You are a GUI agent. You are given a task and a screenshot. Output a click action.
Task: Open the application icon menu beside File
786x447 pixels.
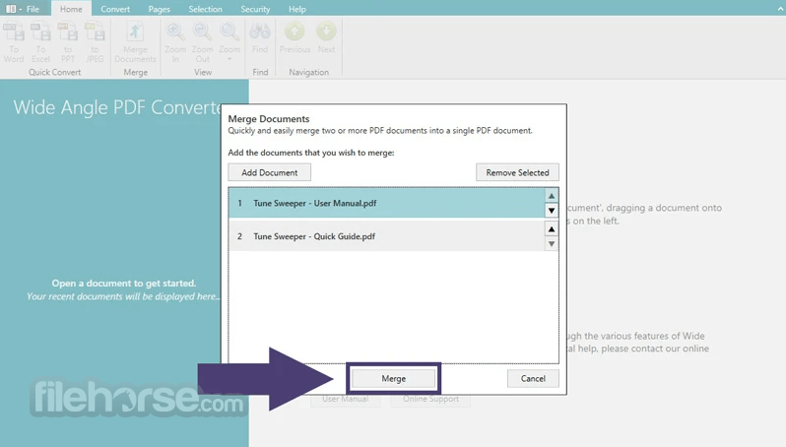tap(13, 9)
